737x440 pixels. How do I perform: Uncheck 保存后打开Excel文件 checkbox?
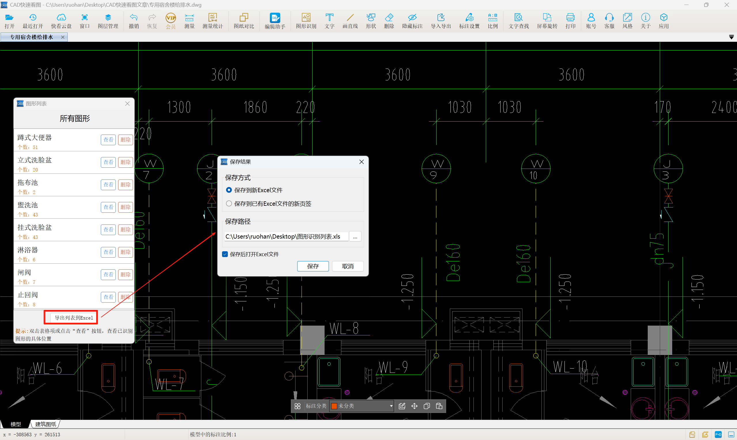225,254
